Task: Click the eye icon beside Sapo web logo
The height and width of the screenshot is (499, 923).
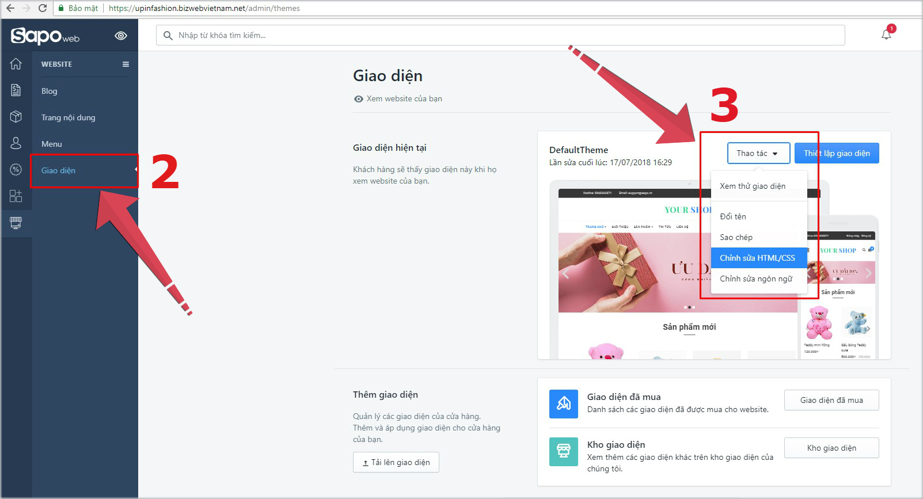Action: (x=121, y=36)
